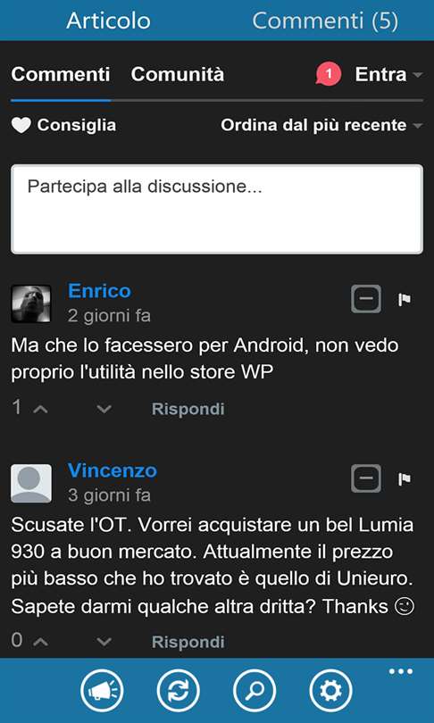
Task: Focus the Partecipa alla discussione field
Action: [217, 209]
